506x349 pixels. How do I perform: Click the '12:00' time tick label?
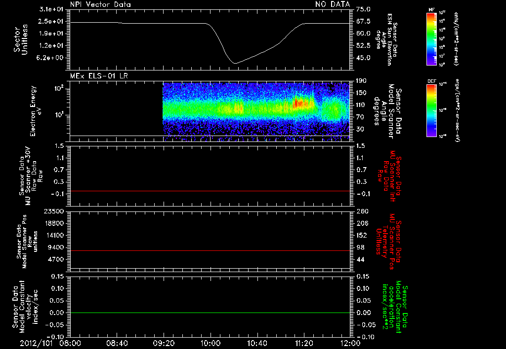[x=350, y=343]
